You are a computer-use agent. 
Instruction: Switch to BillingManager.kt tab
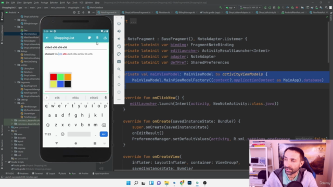click(185, 12)
